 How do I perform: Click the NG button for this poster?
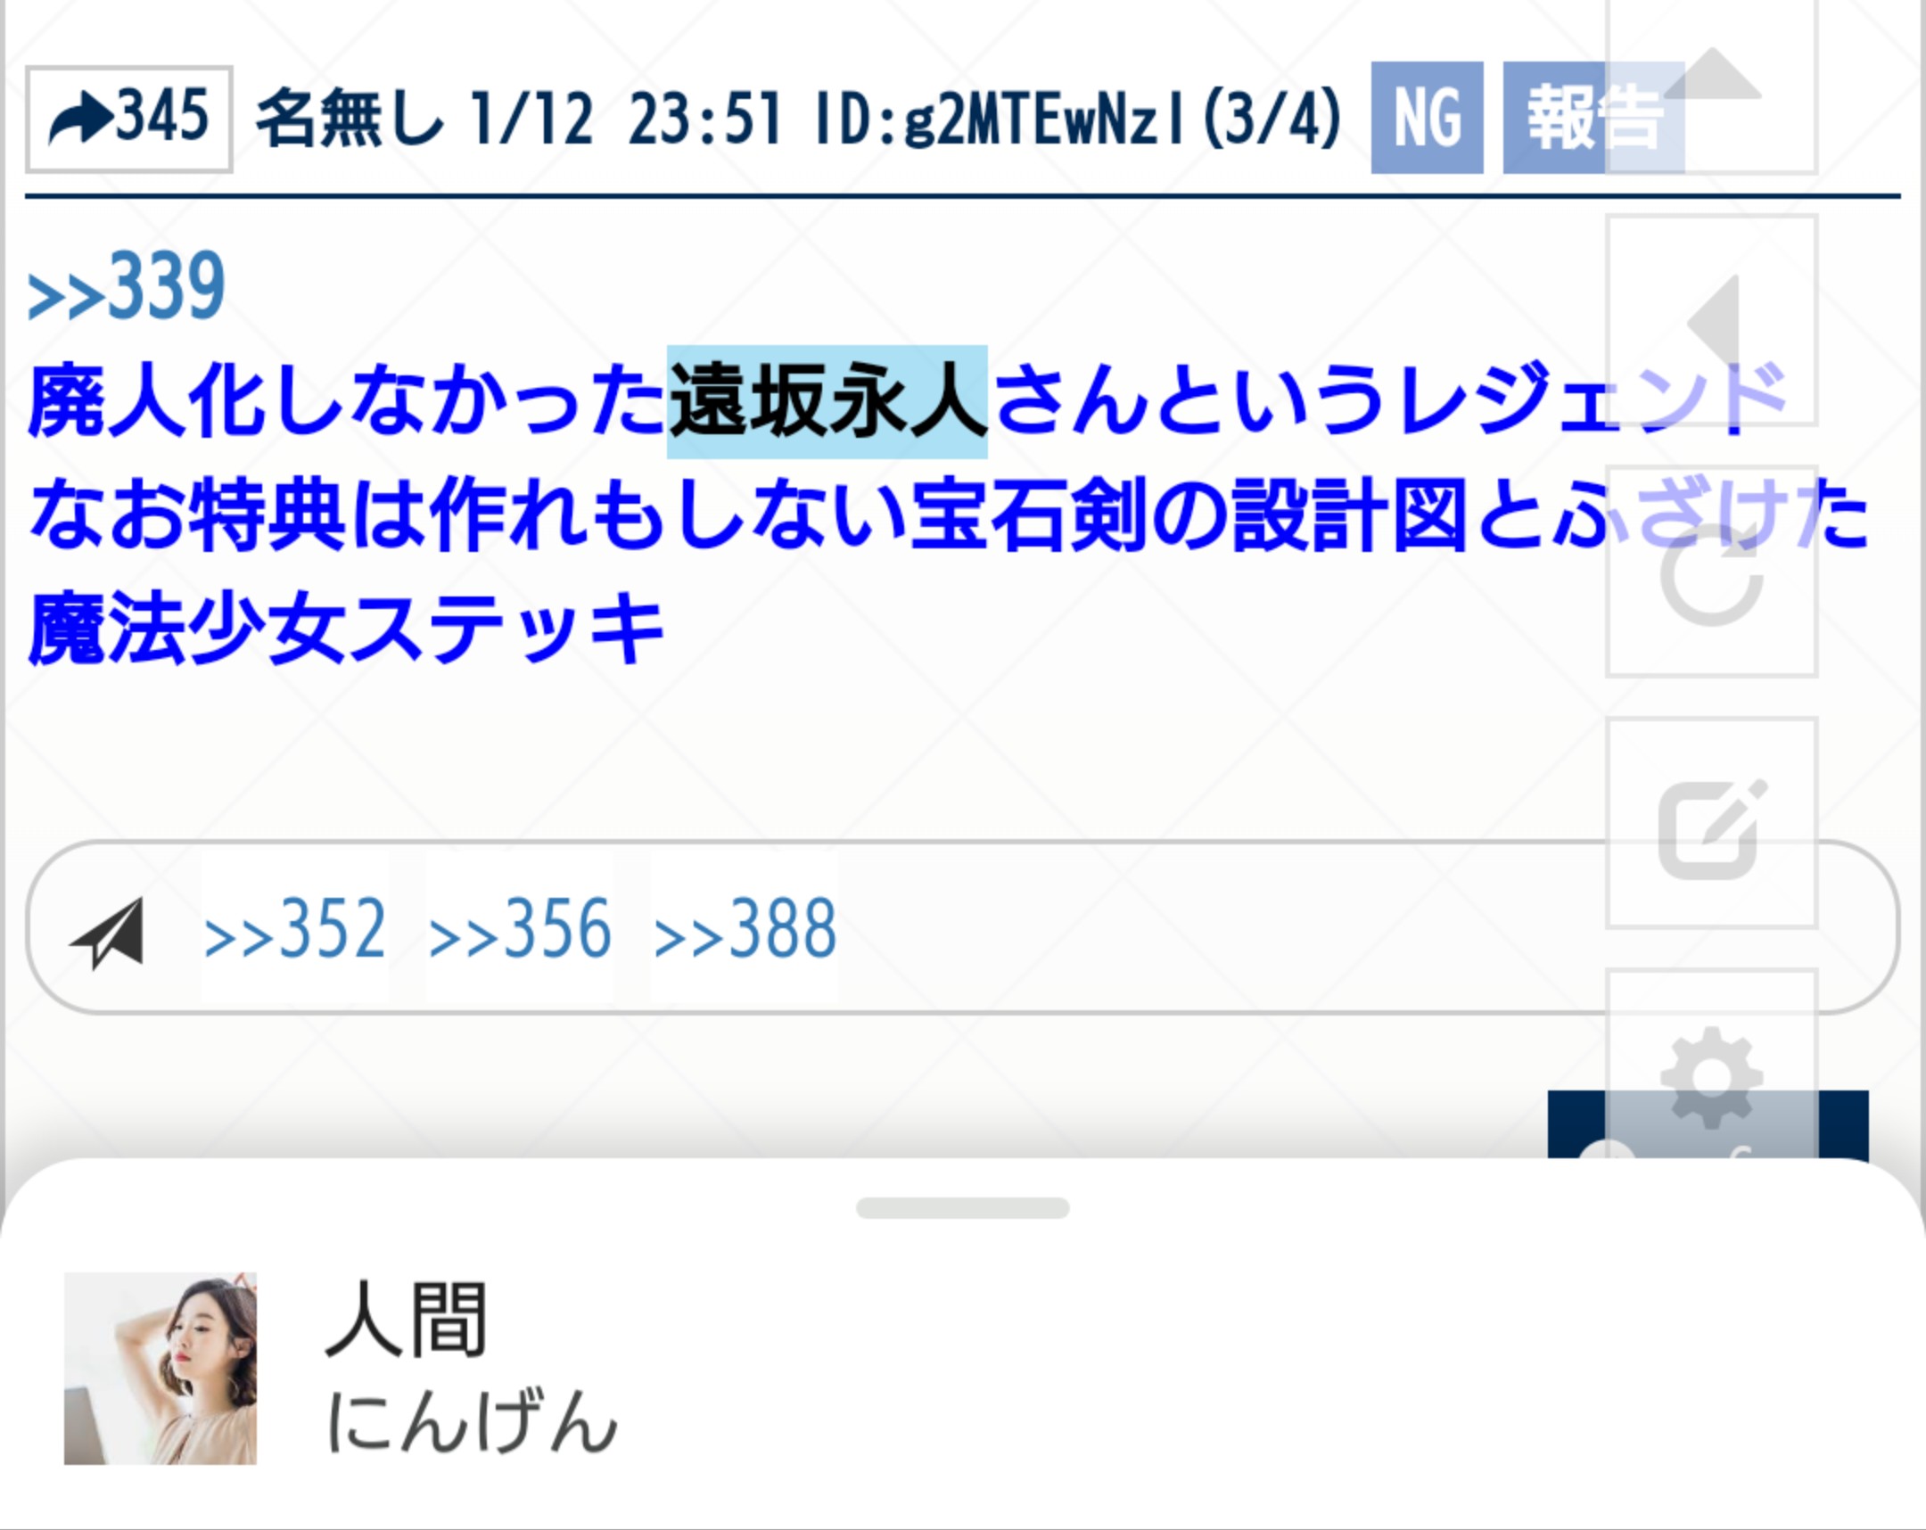click(1427, 118)
